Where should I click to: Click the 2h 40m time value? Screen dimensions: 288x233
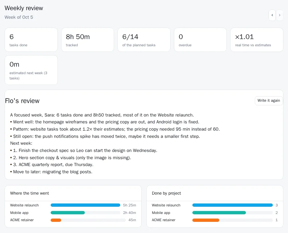(130, 213)
